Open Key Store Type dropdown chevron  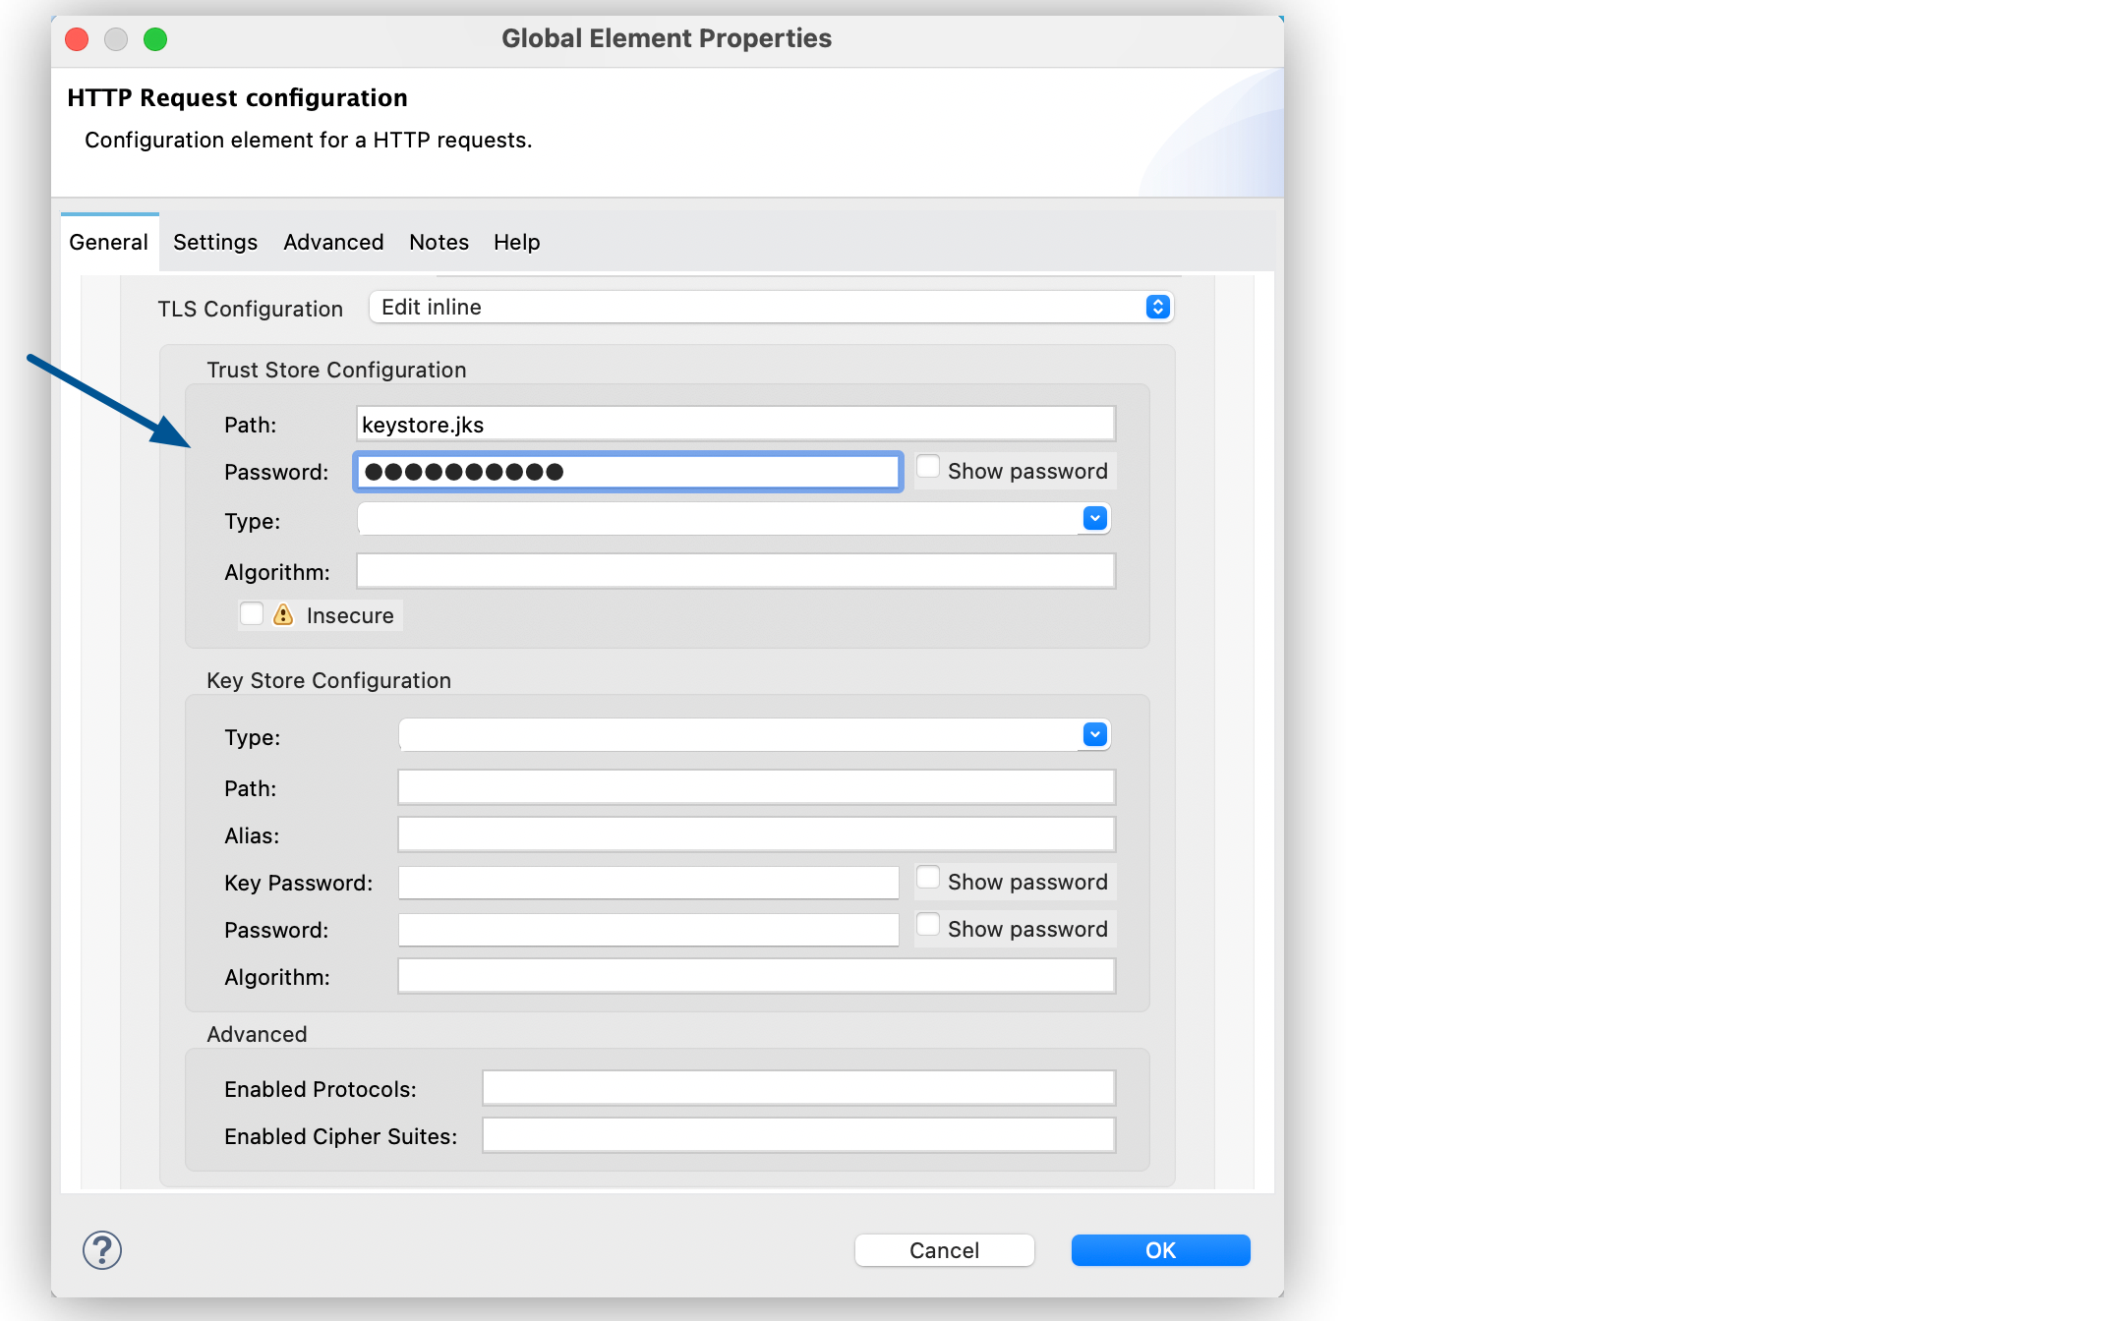(1092, 734)
